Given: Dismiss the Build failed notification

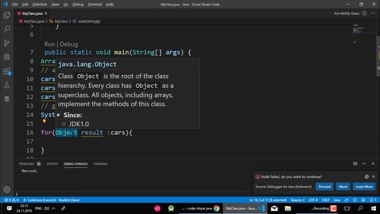Looking at the screenshot, I should click(x=373, y=177).
